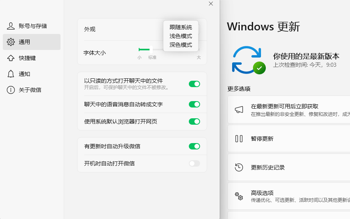Select 跟随系统 in appearance dropdown
Image resolution: width=350 pixels, height=219 pixels.
tap(181, 27)
